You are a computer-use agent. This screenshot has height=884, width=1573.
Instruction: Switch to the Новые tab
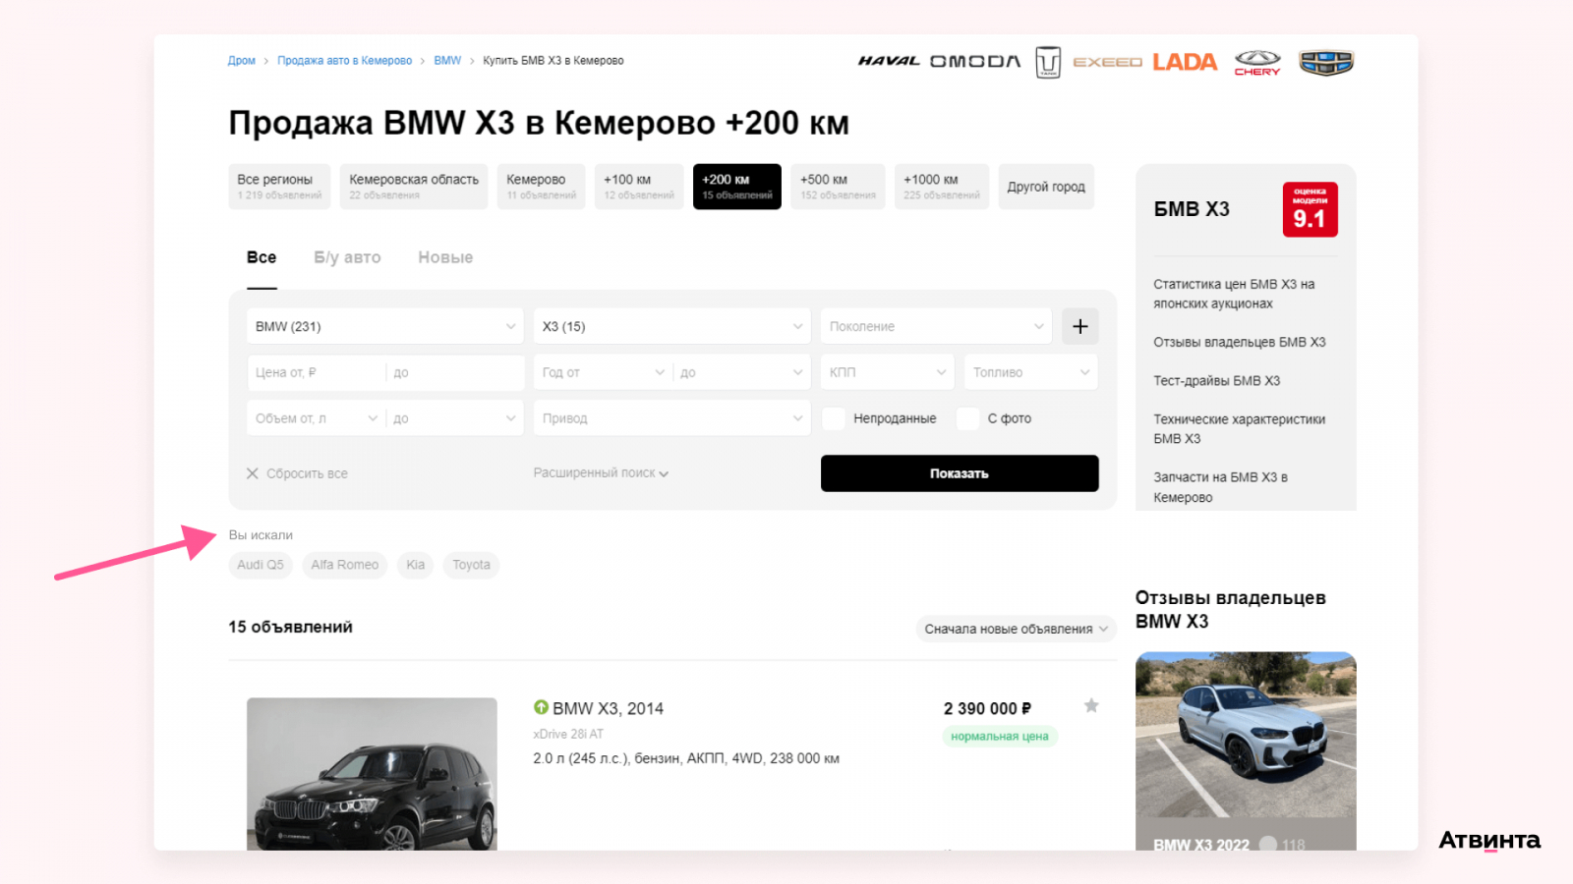[x=445, y=257]
